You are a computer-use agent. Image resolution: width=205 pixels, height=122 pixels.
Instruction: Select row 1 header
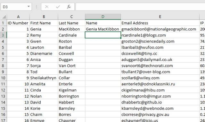[3, 23]
